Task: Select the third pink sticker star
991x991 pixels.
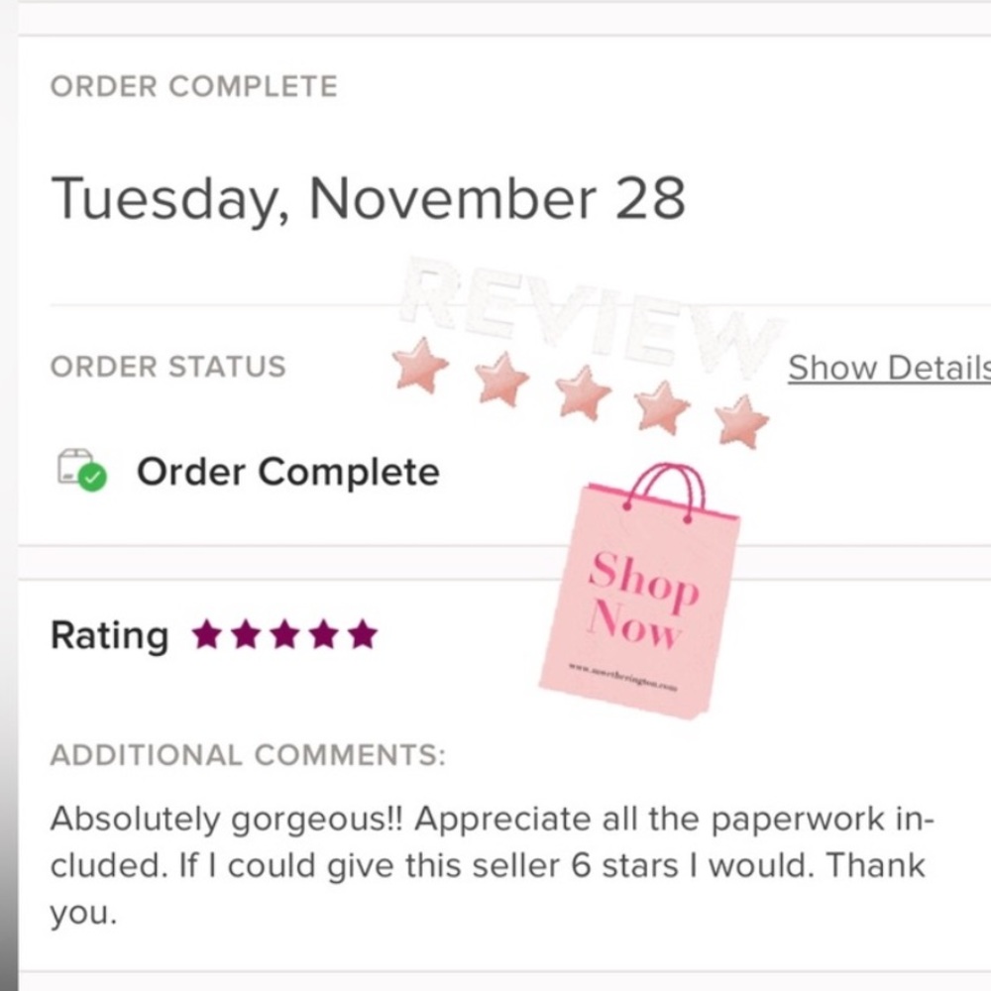Action: pos(583,392)
